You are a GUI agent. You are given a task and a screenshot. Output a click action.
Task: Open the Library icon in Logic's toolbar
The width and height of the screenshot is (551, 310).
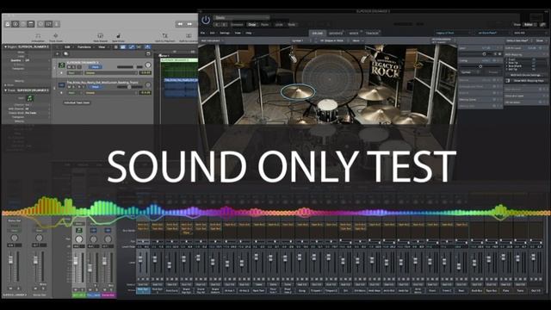[8, 24]
